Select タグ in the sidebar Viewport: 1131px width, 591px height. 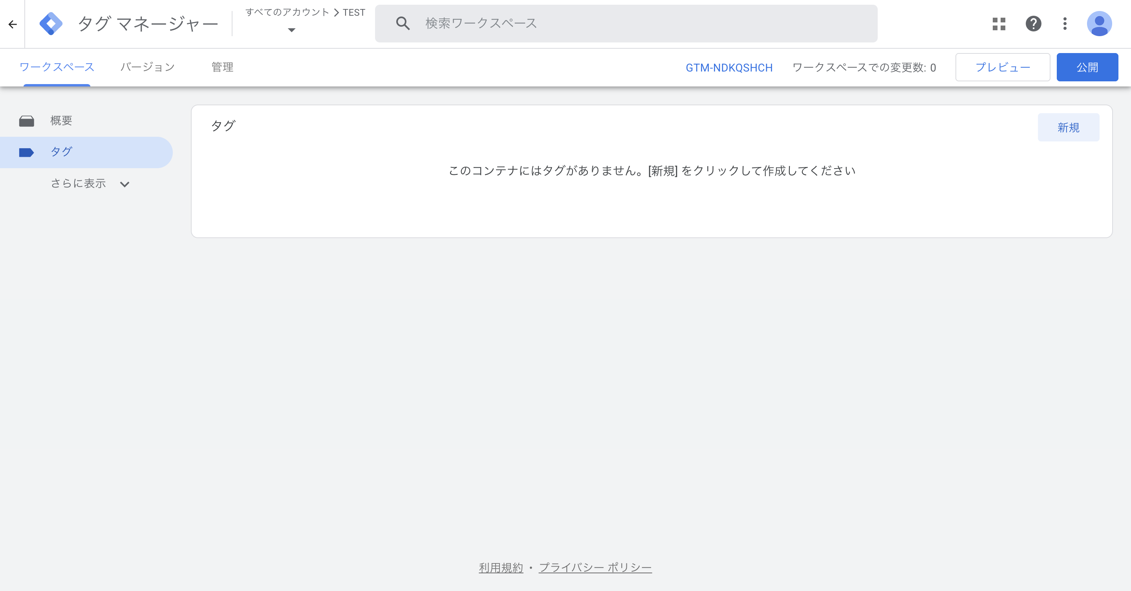click(x=86, y=152)
